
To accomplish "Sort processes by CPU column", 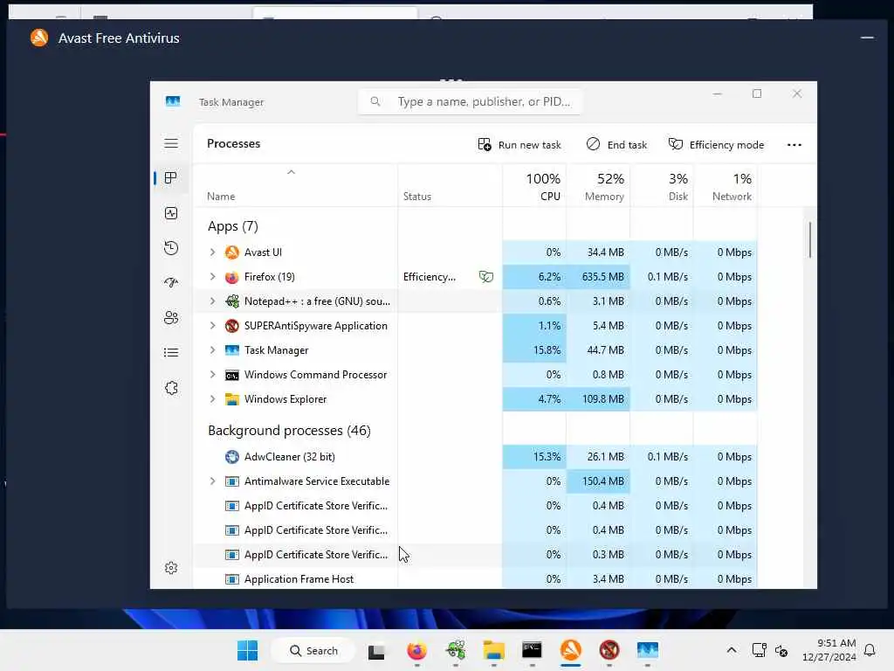I will point(534,185).
